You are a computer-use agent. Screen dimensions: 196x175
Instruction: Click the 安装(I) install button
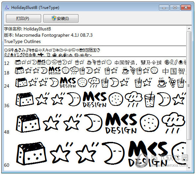point(61,19)
